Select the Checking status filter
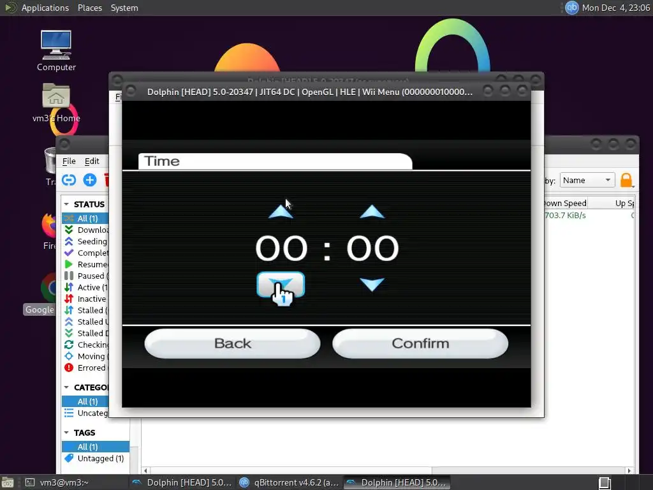The width and height of the screenshot is (653, 490). point(85,345)
